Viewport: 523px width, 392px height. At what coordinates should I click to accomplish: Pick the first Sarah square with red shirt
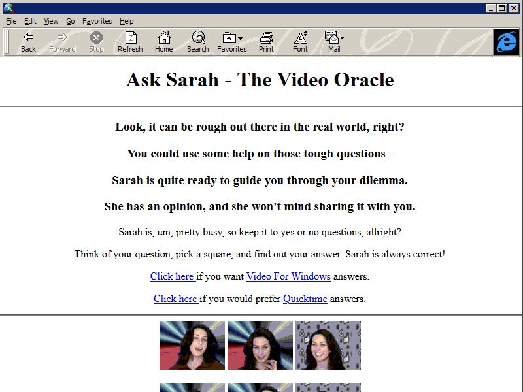pos(192,345)
